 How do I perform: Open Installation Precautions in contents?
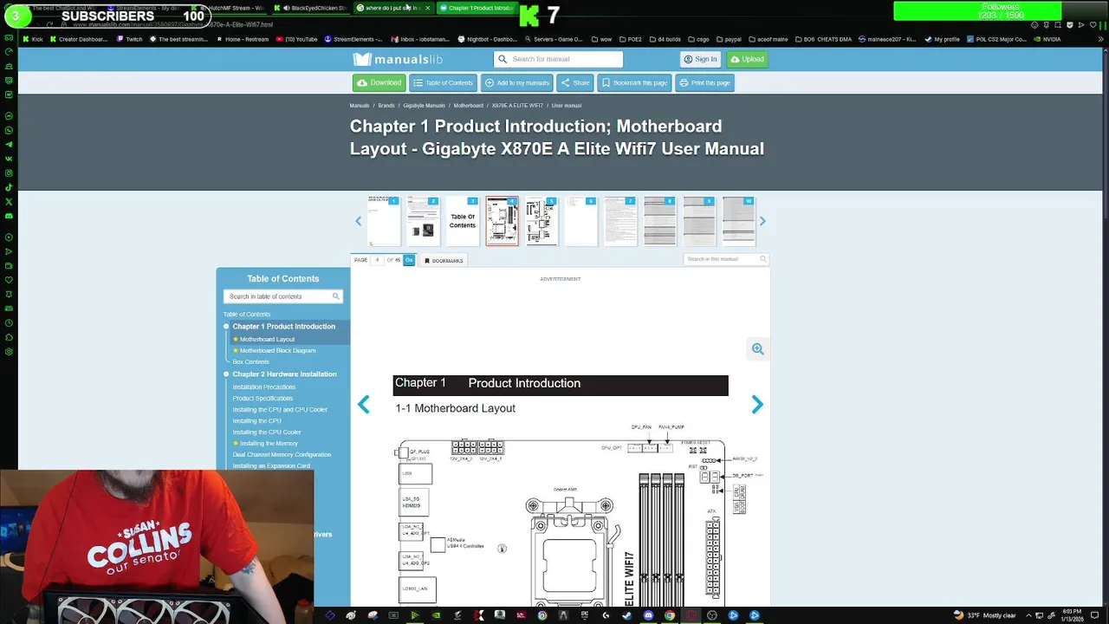[263, 387]
